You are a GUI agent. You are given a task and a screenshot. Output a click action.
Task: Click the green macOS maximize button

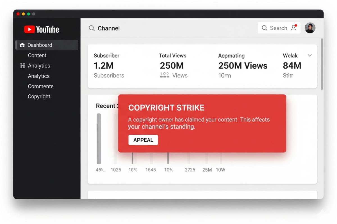28,14
